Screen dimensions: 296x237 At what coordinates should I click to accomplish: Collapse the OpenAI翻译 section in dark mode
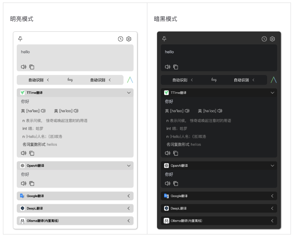273,166
